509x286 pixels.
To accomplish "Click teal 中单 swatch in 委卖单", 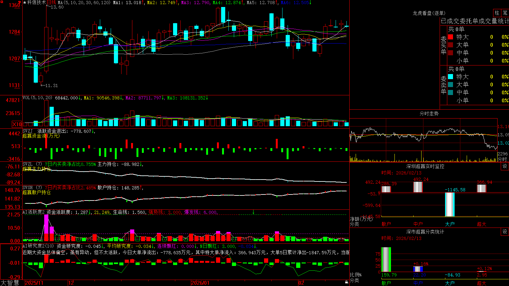I will click(x=450, y=92).
